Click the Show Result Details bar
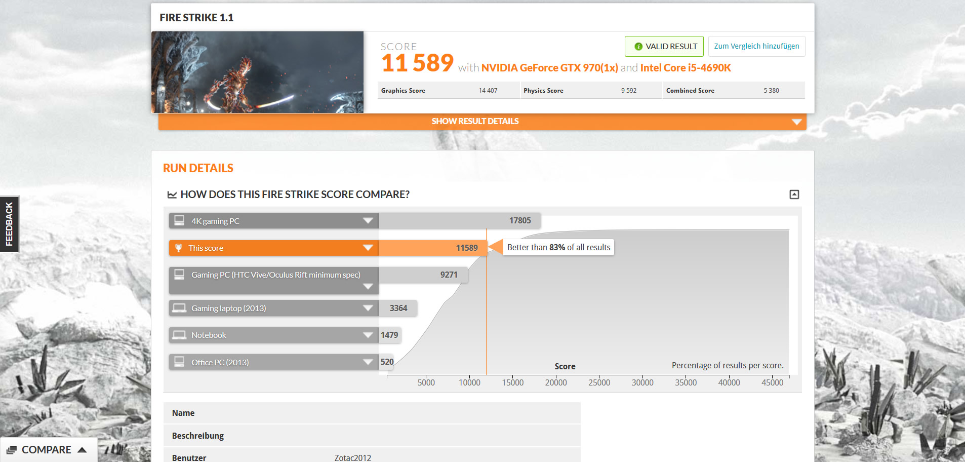Image resolution: width=965 pixels, height=462 pixels. coord(482,122)
